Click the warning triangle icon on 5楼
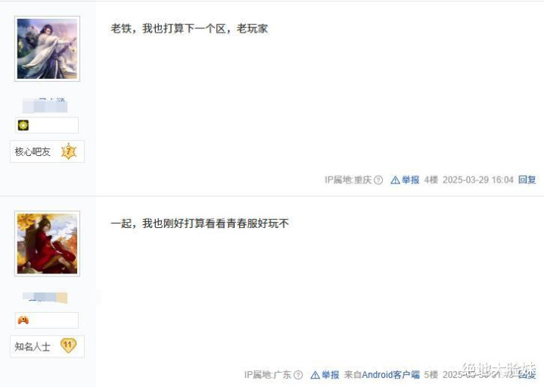Image resolution: width=544 pixels, height=387 pixels. (315, 375)
